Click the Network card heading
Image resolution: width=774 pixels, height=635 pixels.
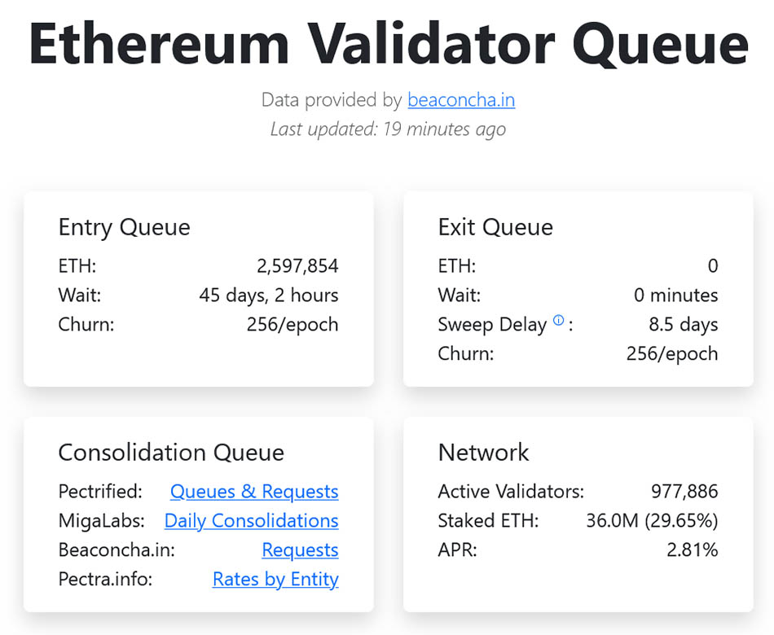(x=483, y=453)
